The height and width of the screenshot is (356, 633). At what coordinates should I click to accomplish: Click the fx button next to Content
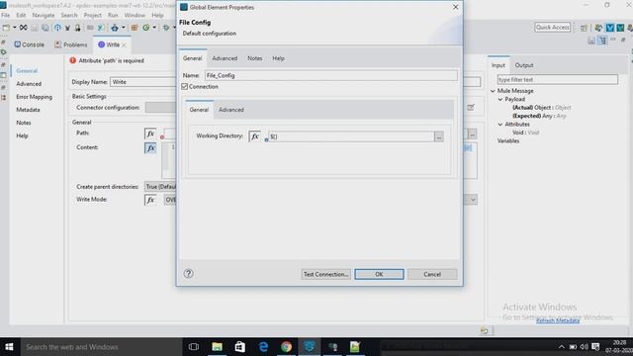point(150,148)
